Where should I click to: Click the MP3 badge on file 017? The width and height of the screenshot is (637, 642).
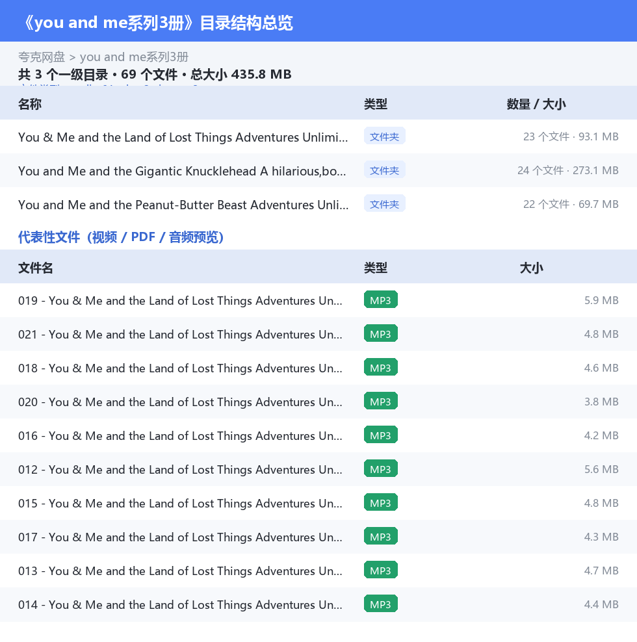pyautogui.click(x=380, y=536)
